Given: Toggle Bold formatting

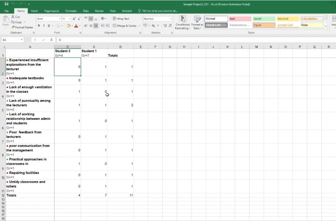Looking at the screenshot, I should (x=39, y=26).
